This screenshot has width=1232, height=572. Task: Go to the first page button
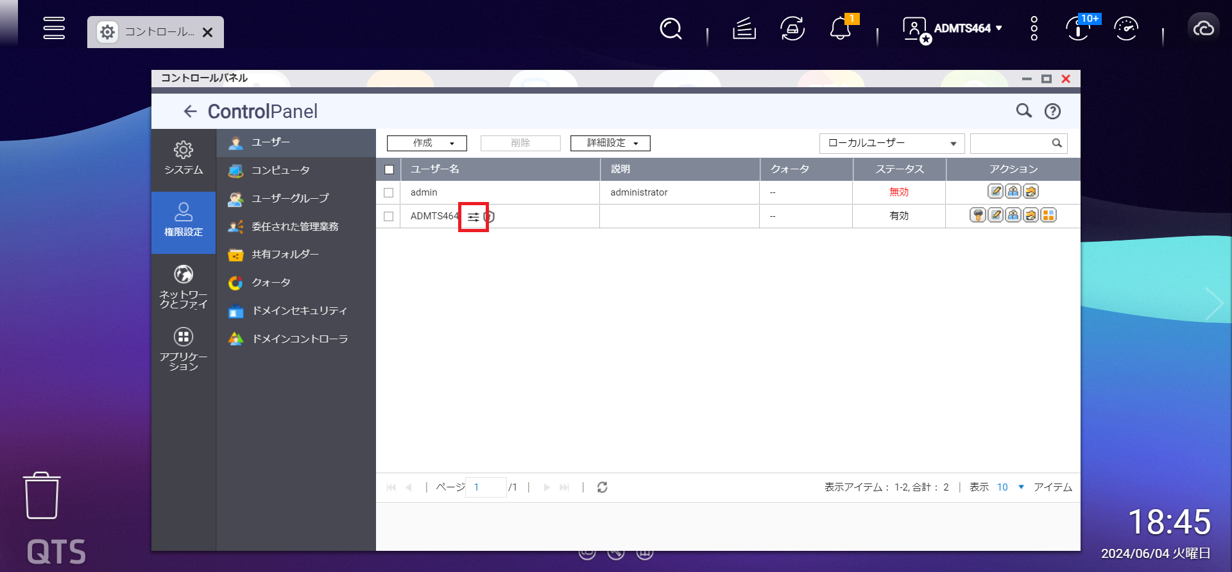point(391,487)
